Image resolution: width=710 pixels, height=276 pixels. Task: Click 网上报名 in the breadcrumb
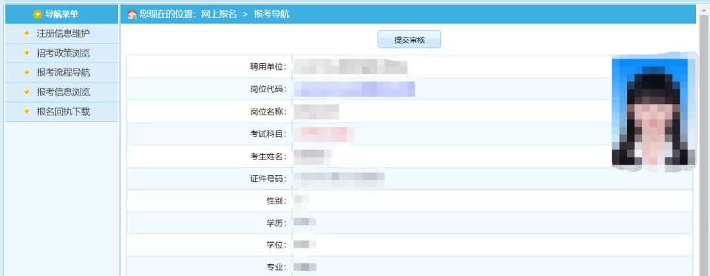(219, 14)
